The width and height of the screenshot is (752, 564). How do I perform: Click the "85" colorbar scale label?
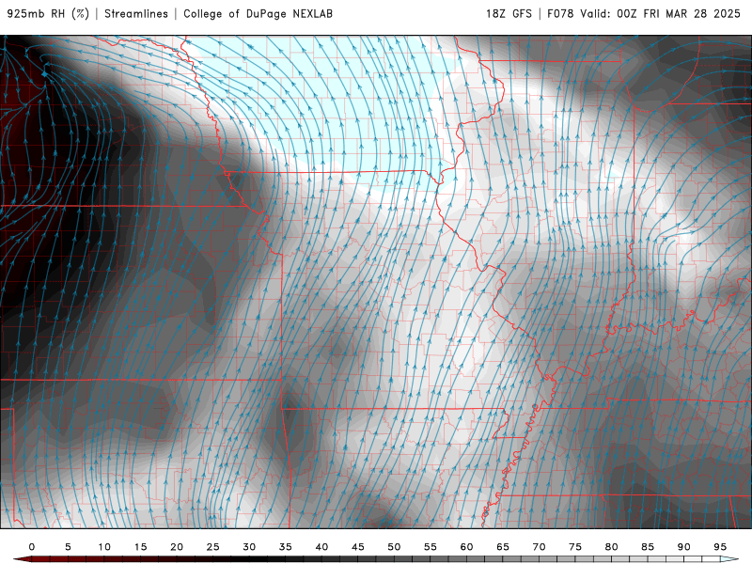[x=648, y=547]
